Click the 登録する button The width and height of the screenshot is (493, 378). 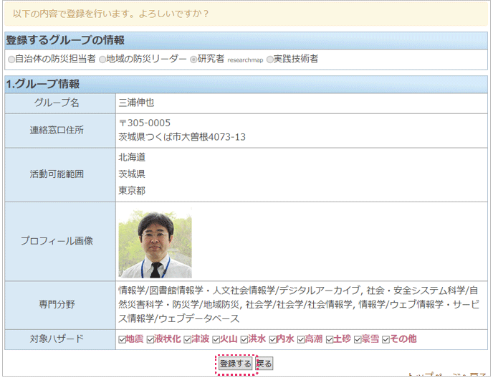pyautogui.click(x=236, y=364)
